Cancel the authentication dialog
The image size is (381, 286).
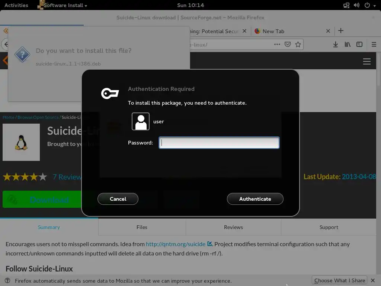118,199
